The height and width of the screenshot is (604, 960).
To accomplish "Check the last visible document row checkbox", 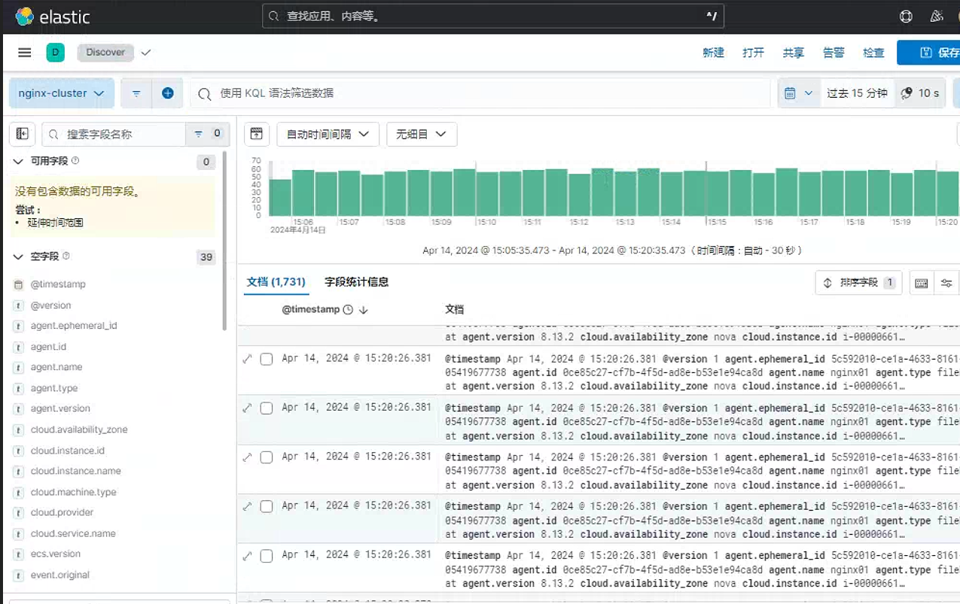I will (267, 556).
